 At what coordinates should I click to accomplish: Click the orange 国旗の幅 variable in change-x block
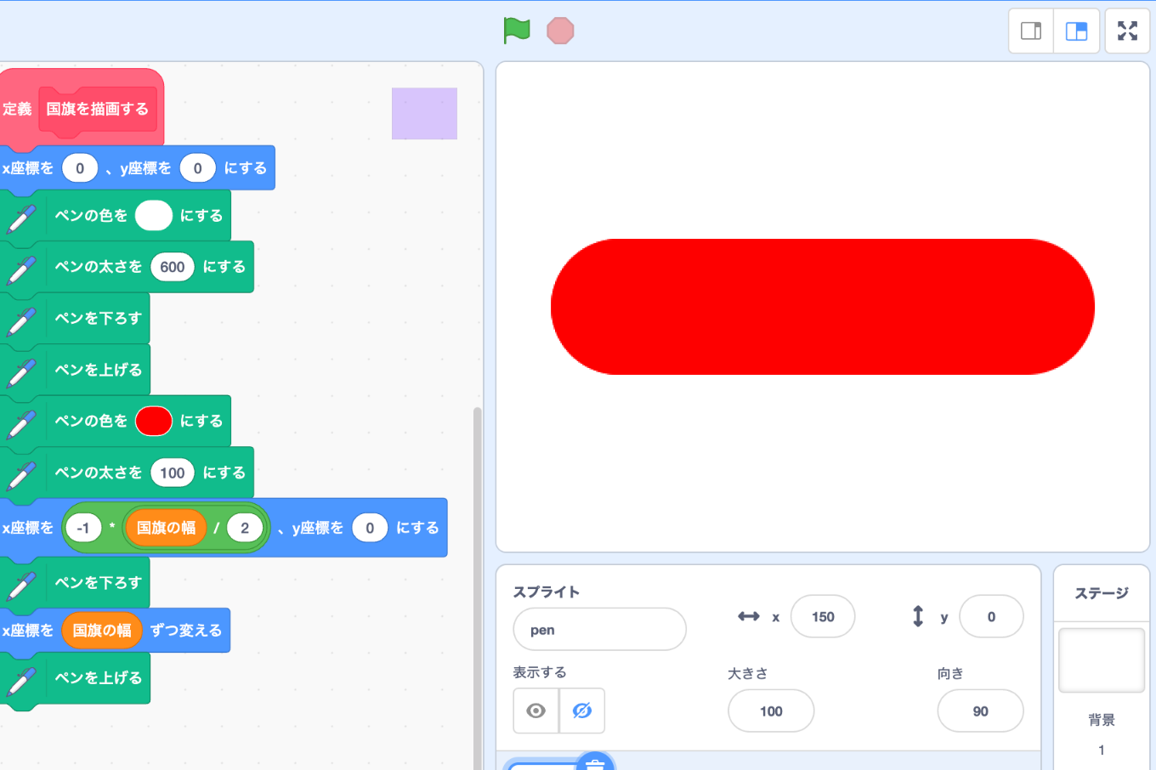click(x=102, y=631)
